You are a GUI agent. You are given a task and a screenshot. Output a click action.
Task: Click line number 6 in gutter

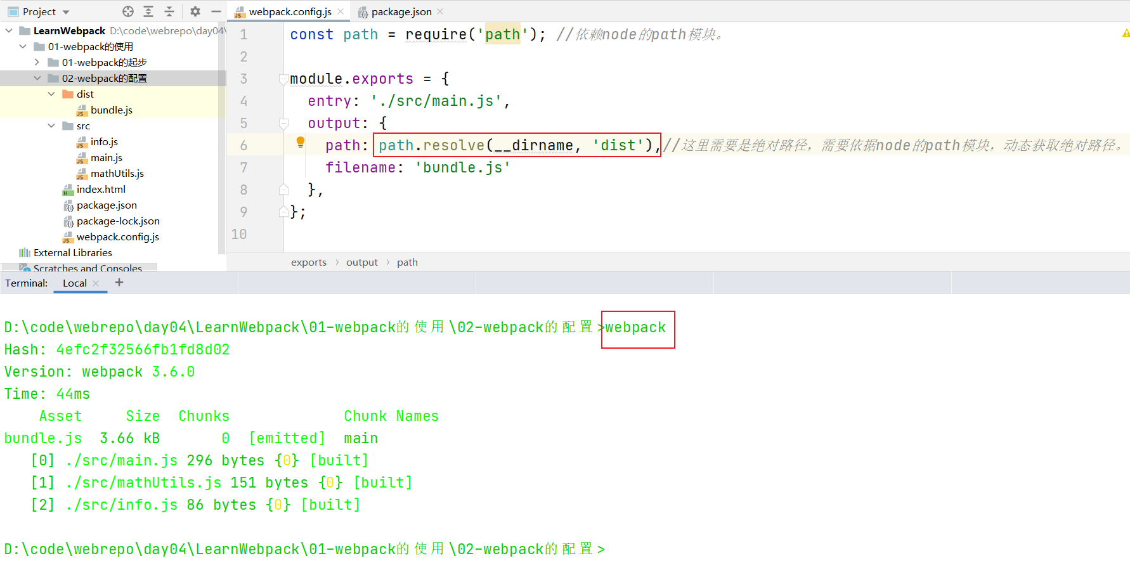(244, 145)
